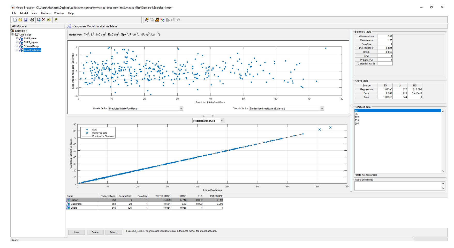Click the magnifier-over-box model toolbar icon
This screenshot has height=248, width=454.
147,20
